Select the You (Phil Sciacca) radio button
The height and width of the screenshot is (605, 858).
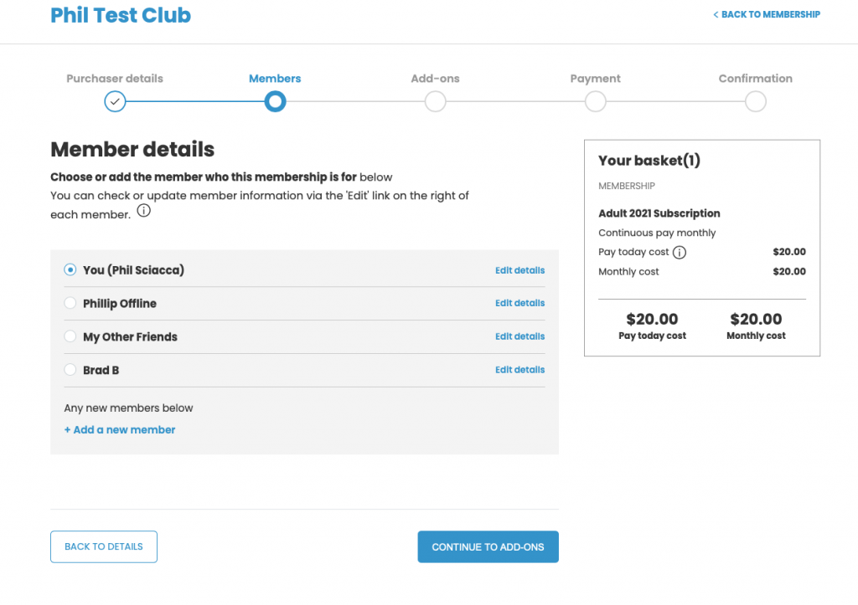[x=70, y=269]
